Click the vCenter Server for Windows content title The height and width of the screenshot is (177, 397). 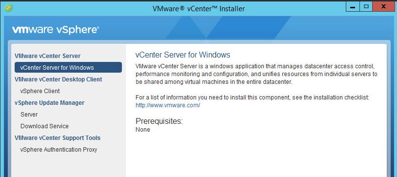point(183,55)
